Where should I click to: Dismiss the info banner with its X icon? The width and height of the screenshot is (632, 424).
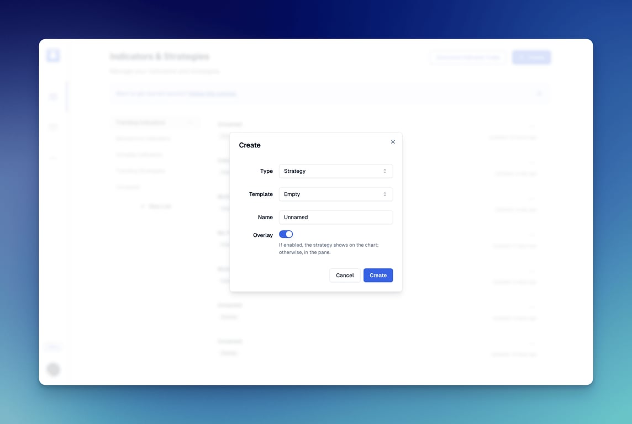(539, 94)
